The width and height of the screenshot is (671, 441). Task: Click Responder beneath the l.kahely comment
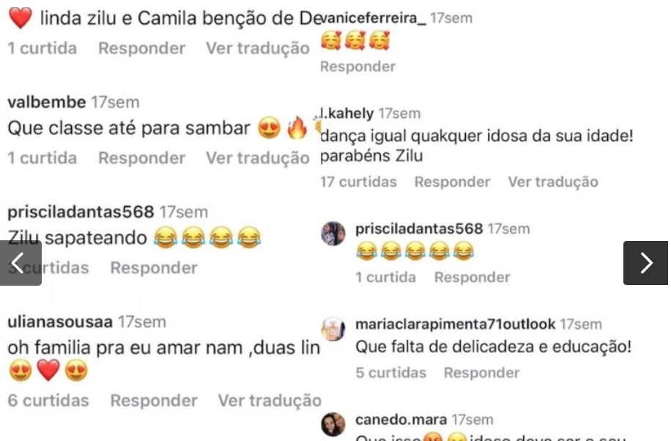point(452,182)
